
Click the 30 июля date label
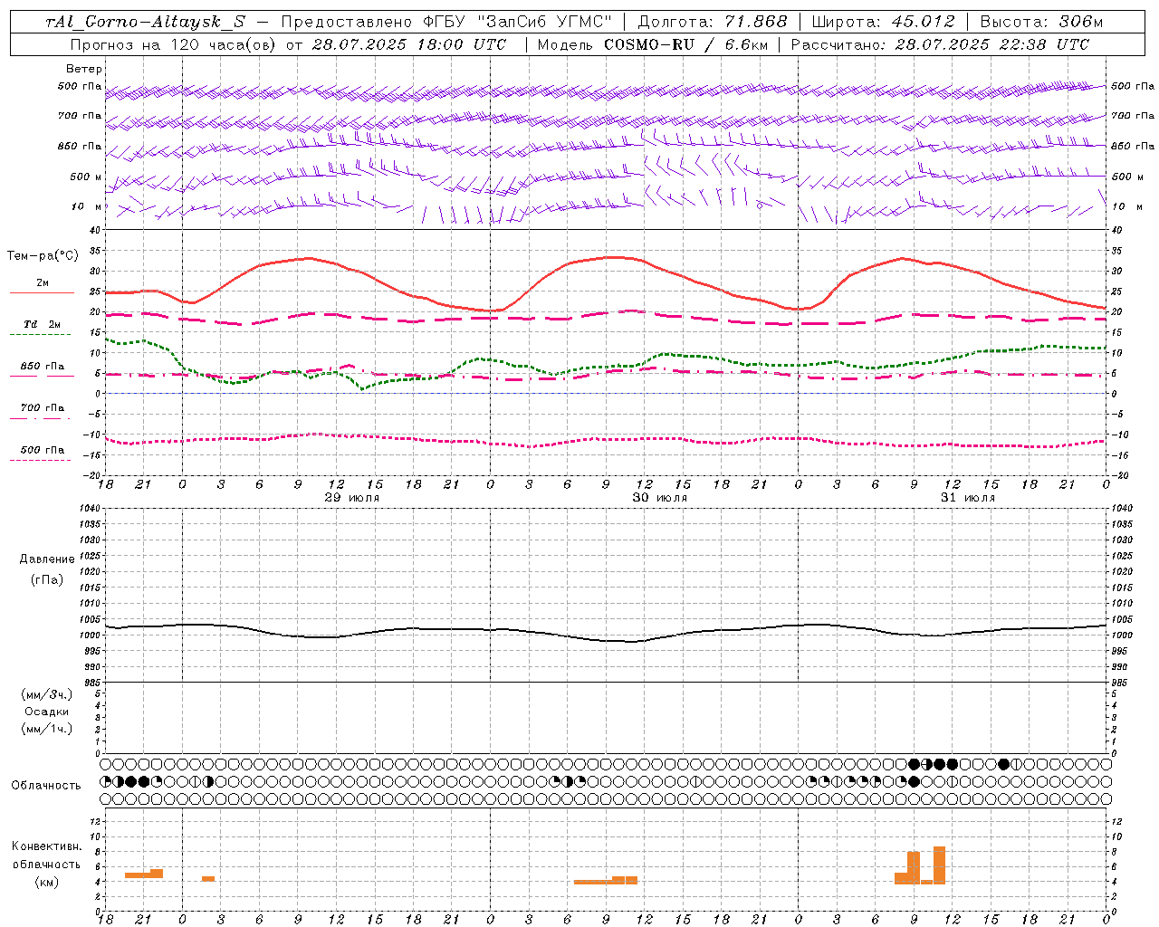pyautogui.click(x=660, y=498)
